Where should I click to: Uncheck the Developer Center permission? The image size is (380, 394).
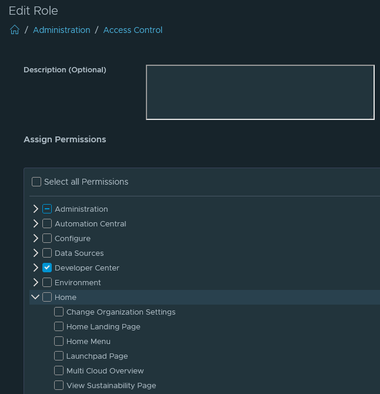point(47,268)
